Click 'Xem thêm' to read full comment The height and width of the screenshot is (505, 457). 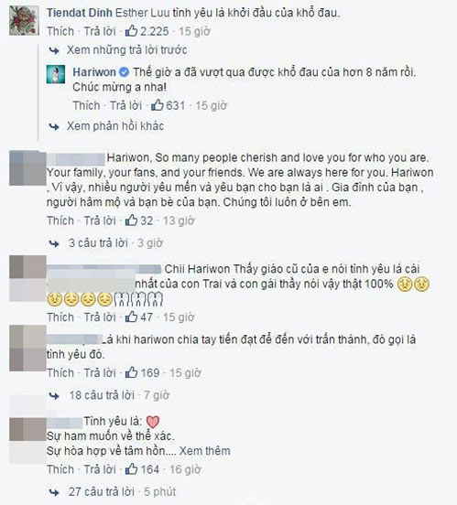(x=205, y=451)
